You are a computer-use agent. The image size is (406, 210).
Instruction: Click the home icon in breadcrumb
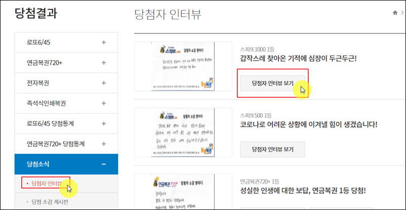point(395,13)
